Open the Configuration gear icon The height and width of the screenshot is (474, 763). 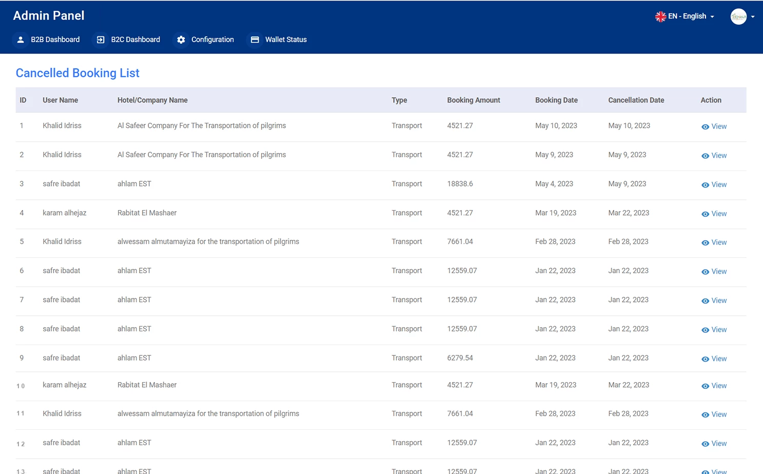181,40
